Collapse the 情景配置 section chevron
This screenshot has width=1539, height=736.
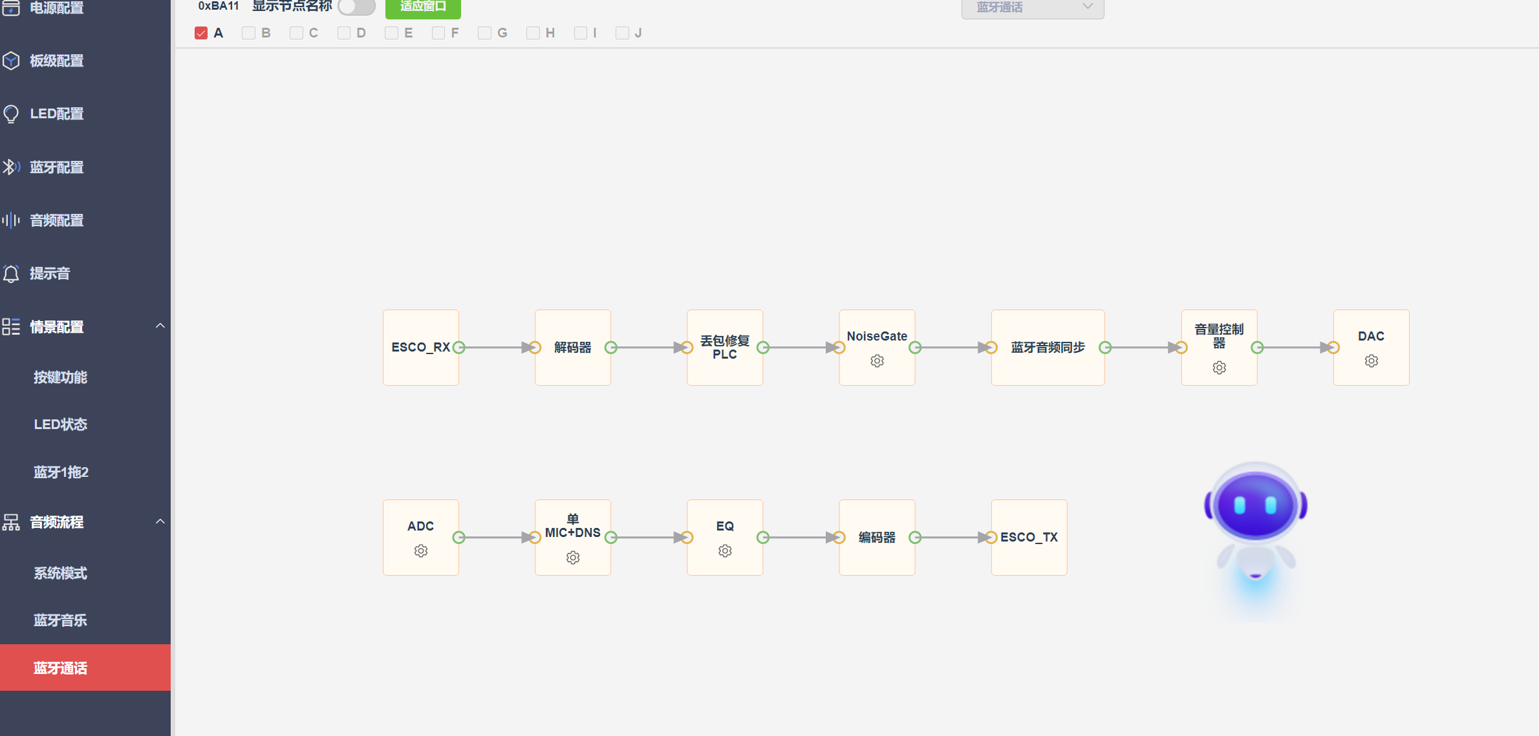[x=160, y=326]
